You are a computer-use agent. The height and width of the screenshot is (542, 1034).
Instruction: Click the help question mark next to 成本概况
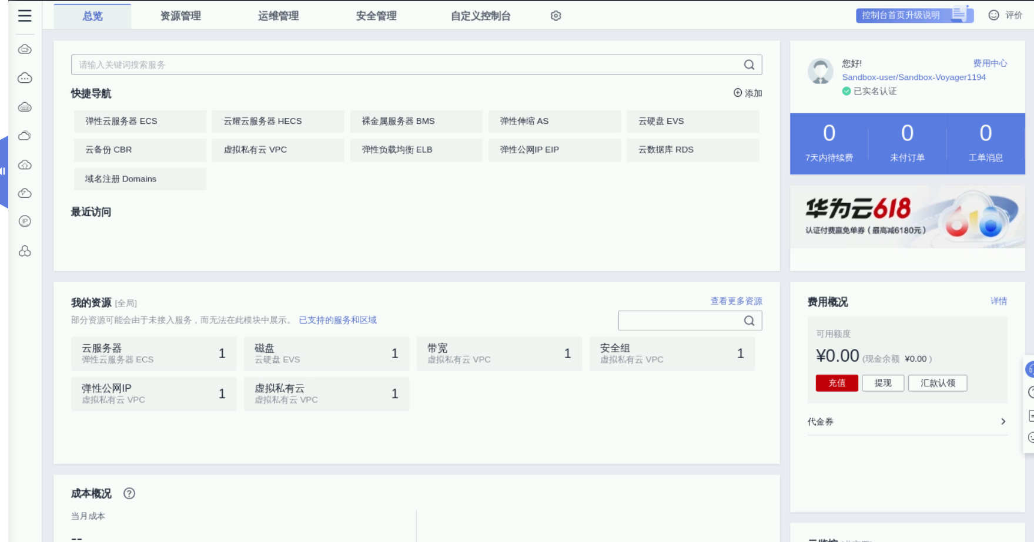(129, 493)
